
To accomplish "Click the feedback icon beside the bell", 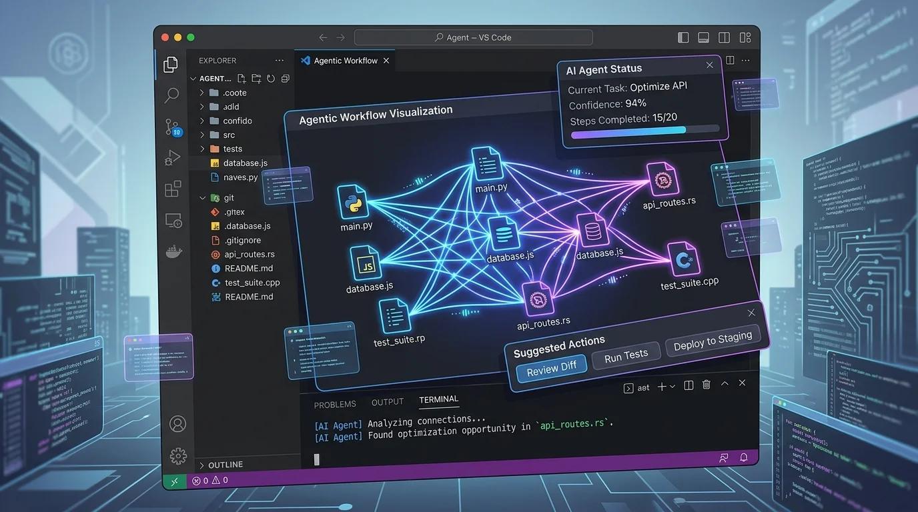I will (x=724, y=458).
